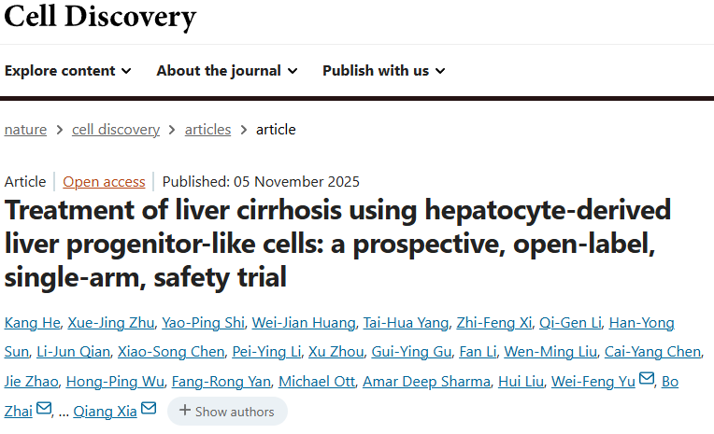The width and height of the screenshot is (714, 434).
Task: Click the Open access link
Action: [104, 182]
